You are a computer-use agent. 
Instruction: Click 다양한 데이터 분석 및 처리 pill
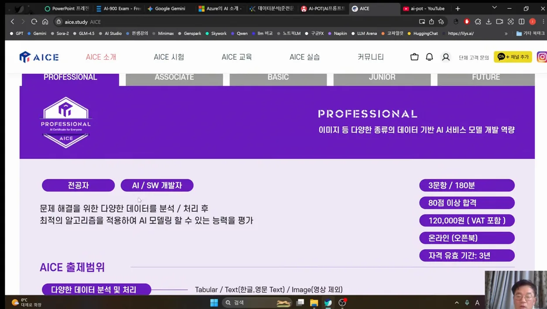coord(96,289)
